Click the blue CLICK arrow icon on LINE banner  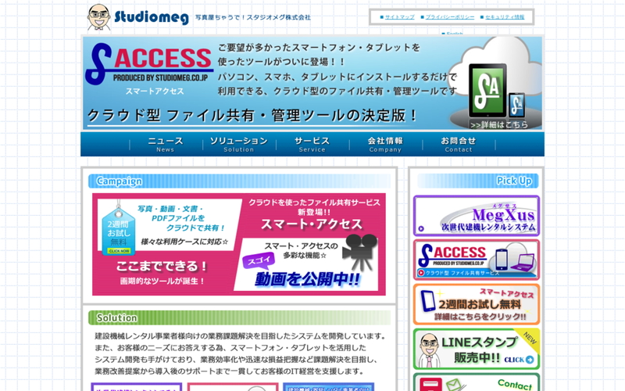click(x=530, y=360)
